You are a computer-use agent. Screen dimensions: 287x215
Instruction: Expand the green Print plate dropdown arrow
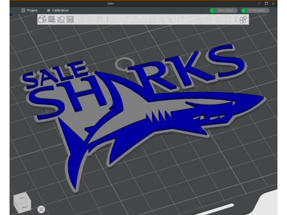click(243, 10)
